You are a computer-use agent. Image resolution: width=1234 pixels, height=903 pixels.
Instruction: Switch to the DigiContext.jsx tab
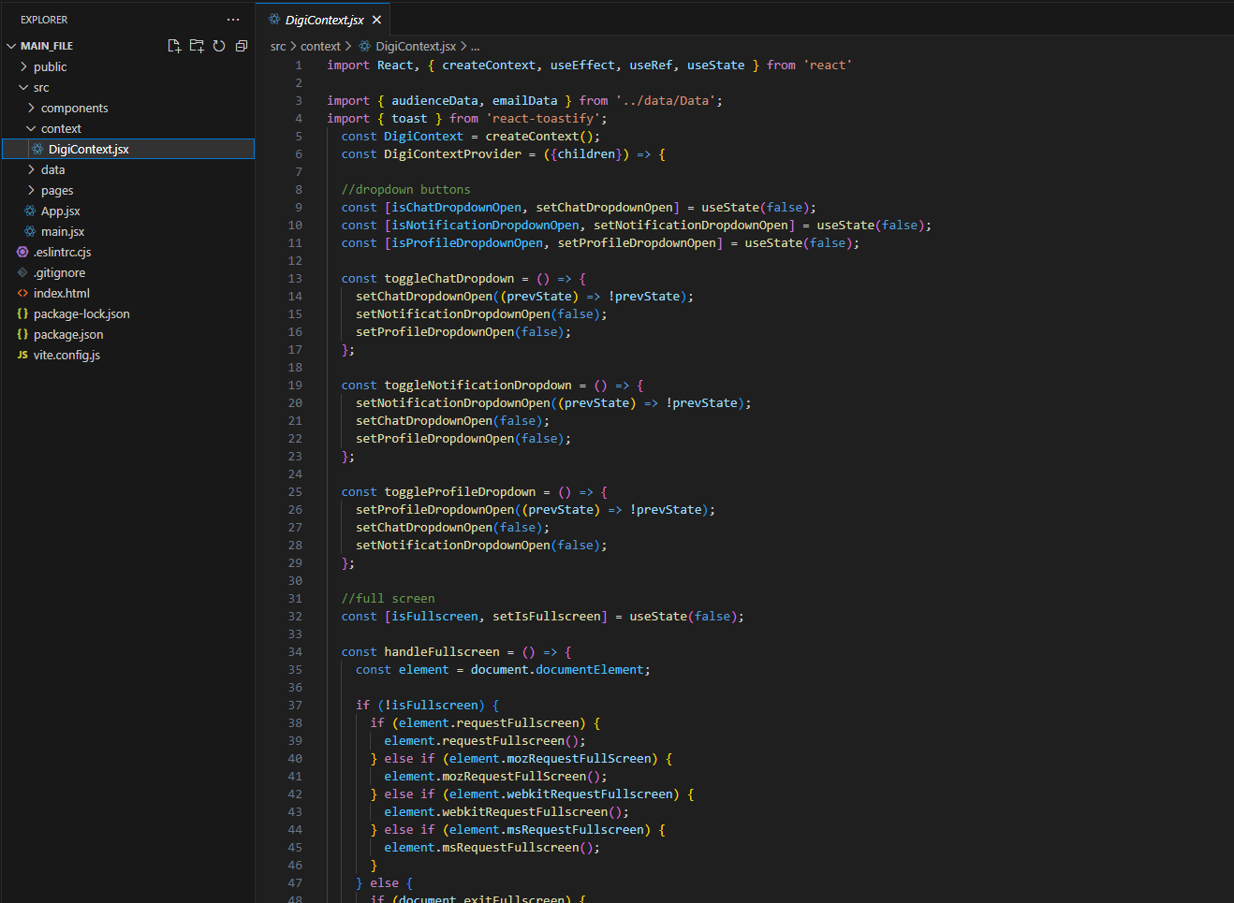pos(323,20)
